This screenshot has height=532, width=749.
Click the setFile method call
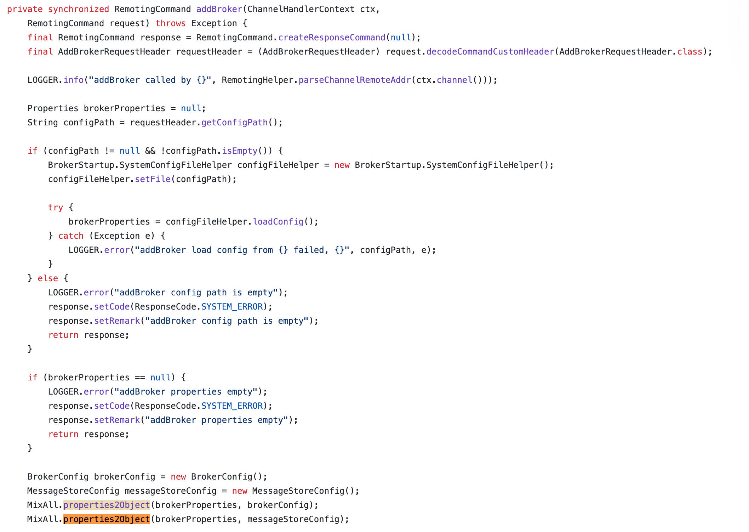point(153,179)
